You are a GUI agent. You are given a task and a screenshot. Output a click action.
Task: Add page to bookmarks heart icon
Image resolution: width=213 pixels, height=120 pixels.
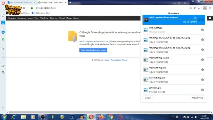[x=199, y=8]
